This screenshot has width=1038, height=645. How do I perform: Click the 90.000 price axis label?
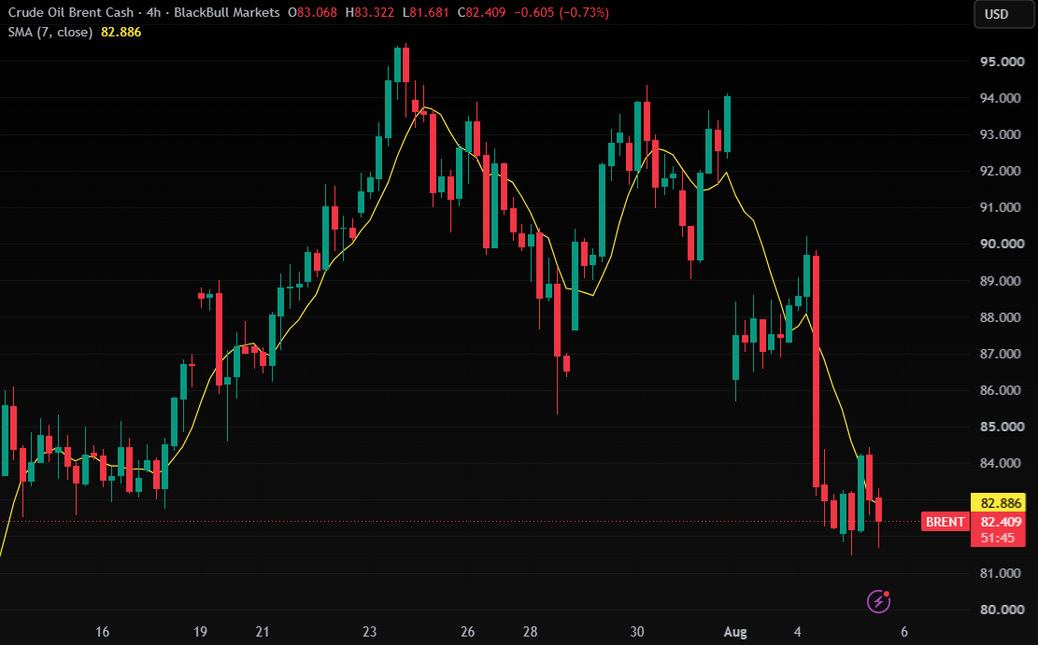pos(1002,244)
